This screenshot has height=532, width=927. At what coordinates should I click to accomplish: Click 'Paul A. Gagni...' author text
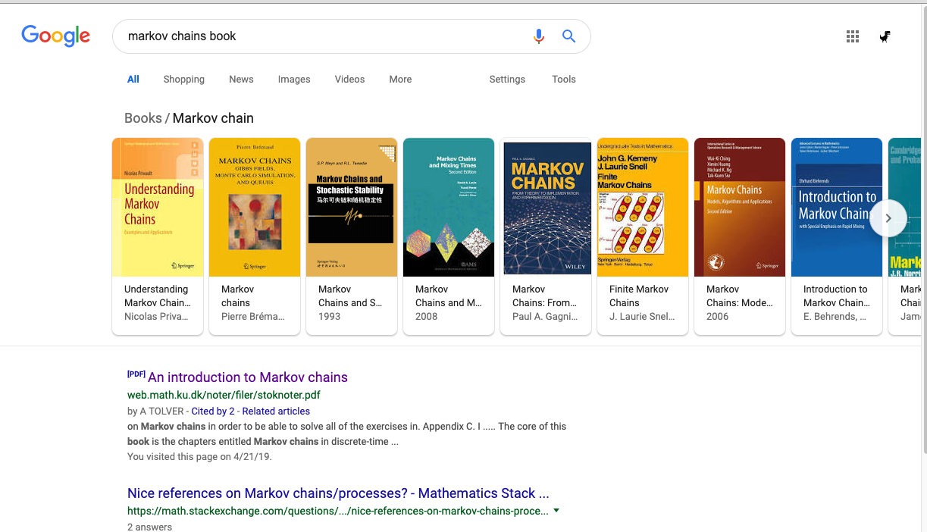(x=545, y=316)
